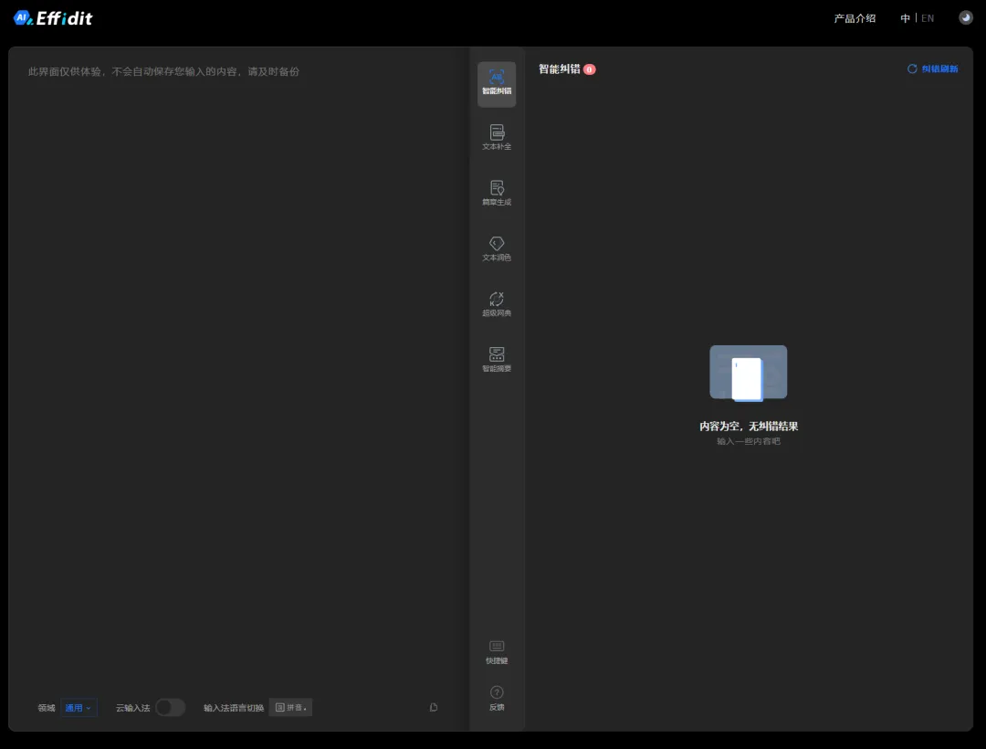Open the 快捷键 keyboard shortcuts panel

point(497,651)
